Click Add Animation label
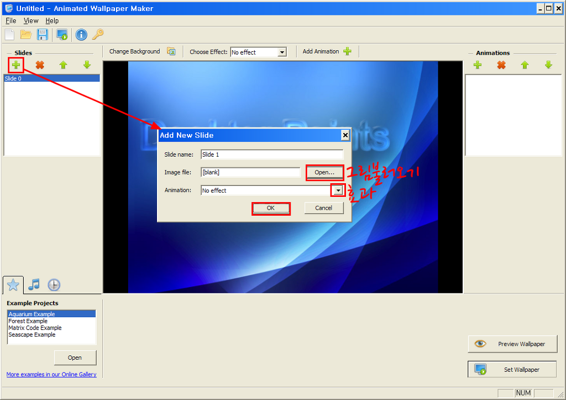 point(321,51)
